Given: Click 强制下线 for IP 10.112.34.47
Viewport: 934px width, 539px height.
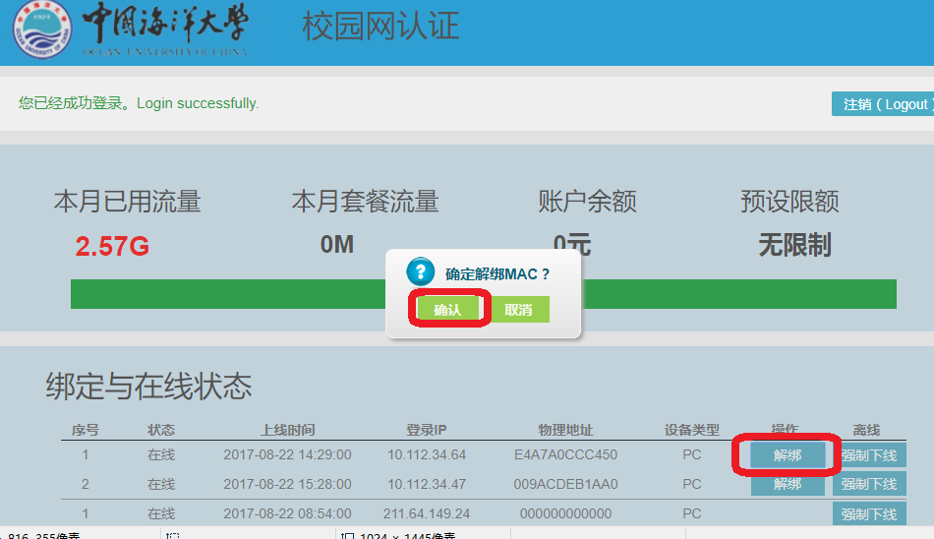Looking at the screenshot, I should point(869,484).
